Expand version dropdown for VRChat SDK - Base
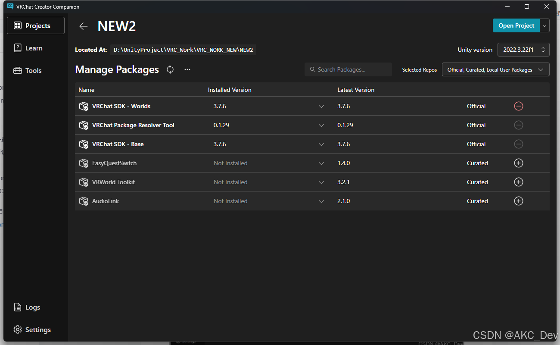The width and height of the screenshot is (560, 345). pyautogui.click(x=321, y=144)
